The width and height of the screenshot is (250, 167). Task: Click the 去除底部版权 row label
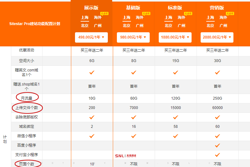click(27, 117)
